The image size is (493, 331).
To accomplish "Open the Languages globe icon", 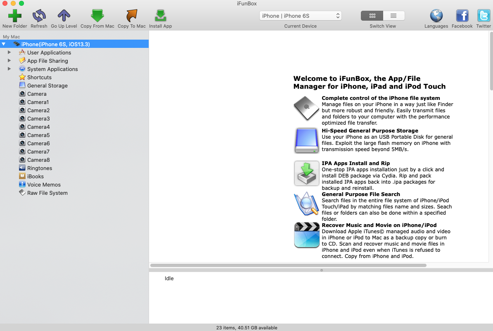I will pyautogui.click(x=436, y=16).
